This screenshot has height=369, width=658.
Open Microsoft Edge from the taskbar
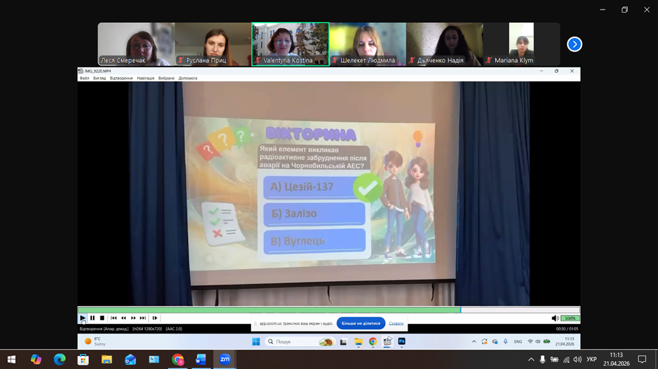coord(60,359)
